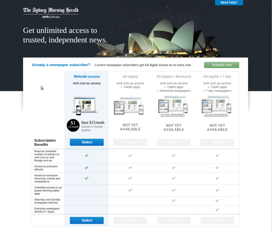Click the All digital + 7 day heading
Image resolution: width=272 pixels, height=231 pixels.
coord(217,76)
